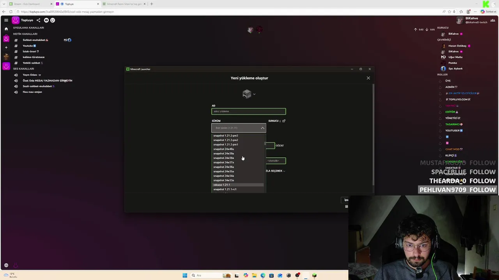The height and width of the screenshot is (280, 499).
Task: Open İstek-öneri channel
Action: pos(30,51)
